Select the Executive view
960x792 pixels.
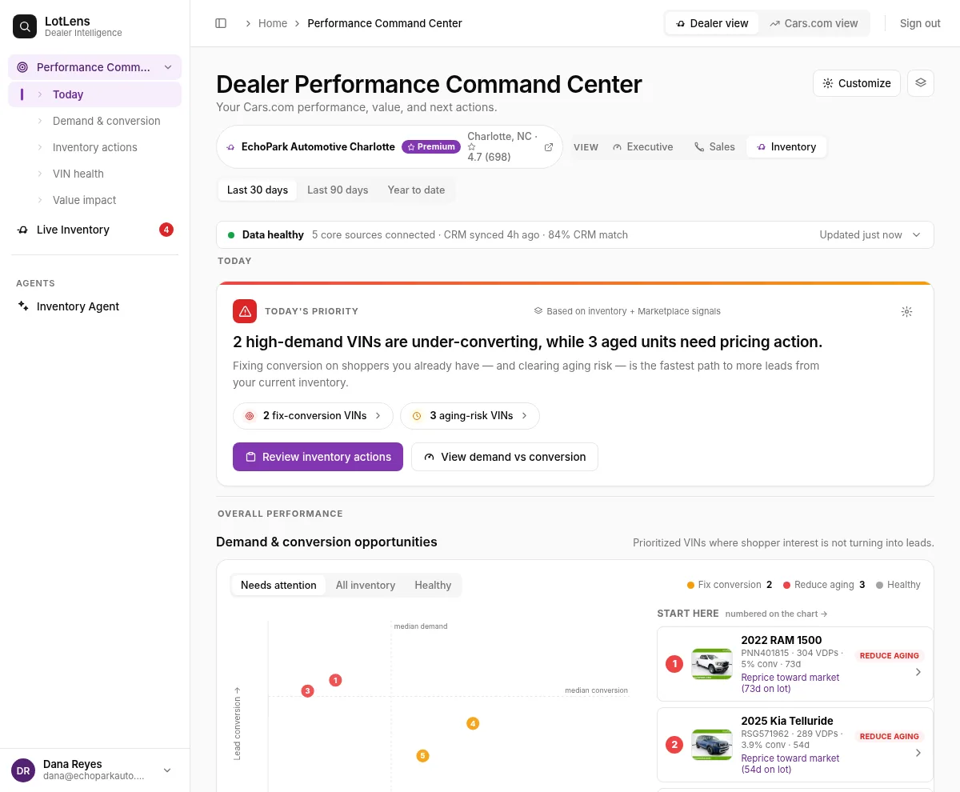click(642, 147)
